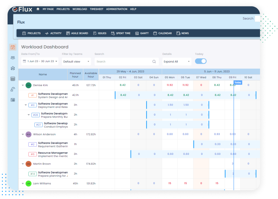Image resolution: width=278 pixels, height=199 pixels.
Task: Open the timesheet grid icon in sidebar
Action: point(13,79)
